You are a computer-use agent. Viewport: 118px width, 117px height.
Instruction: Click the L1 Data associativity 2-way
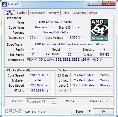[105, 75]
